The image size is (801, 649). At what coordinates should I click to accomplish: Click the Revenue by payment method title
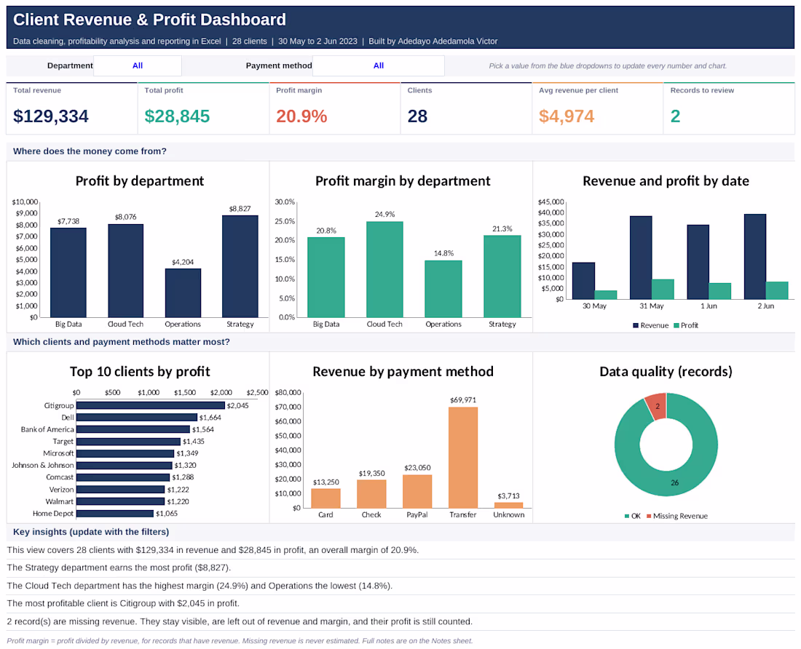pyautogui.click(x=403, y=372)
